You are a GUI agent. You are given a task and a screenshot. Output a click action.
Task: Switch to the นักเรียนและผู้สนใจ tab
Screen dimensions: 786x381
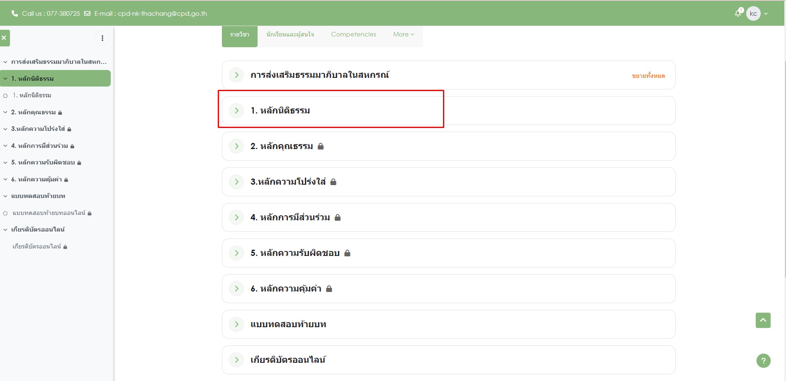290,34
